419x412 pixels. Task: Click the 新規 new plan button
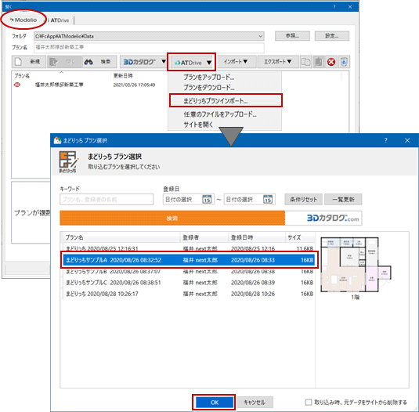(29, 62)
